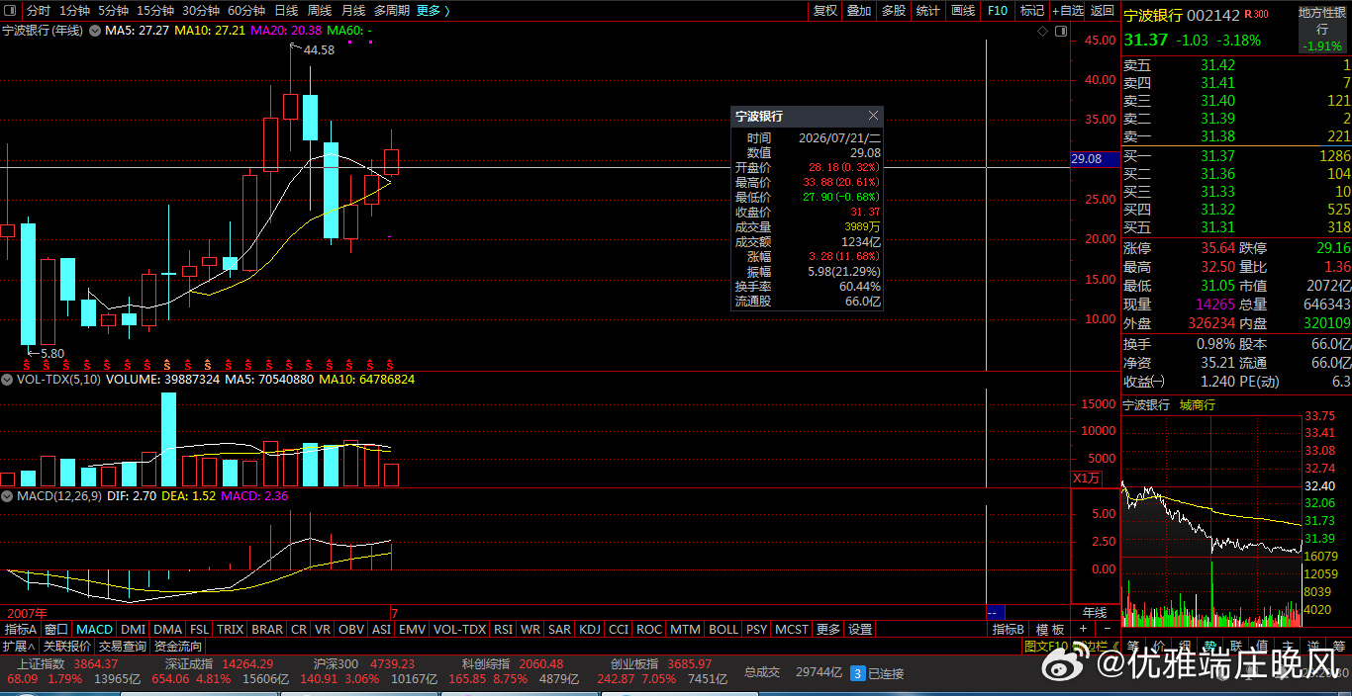Switch to the 月线 chart

[353, 11]
